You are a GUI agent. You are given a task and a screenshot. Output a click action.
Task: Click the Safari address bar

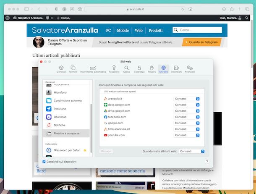tap(135, 9)
